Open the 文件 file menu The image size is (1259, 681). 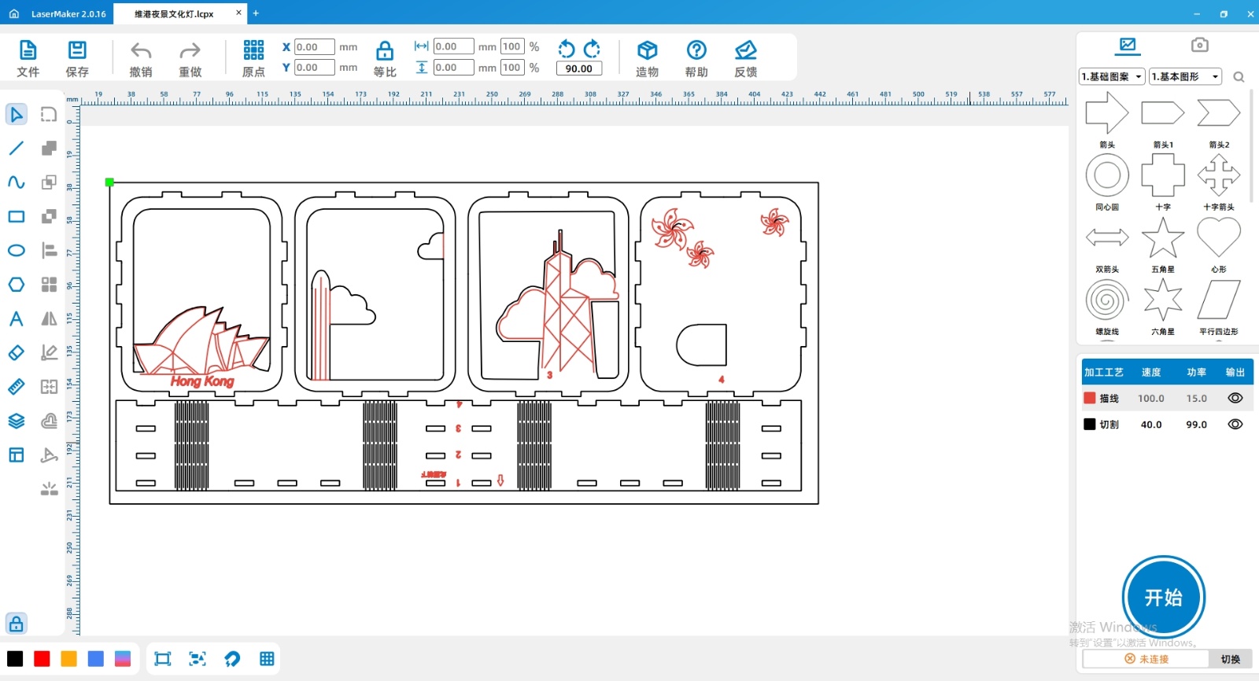click(28, 51)
